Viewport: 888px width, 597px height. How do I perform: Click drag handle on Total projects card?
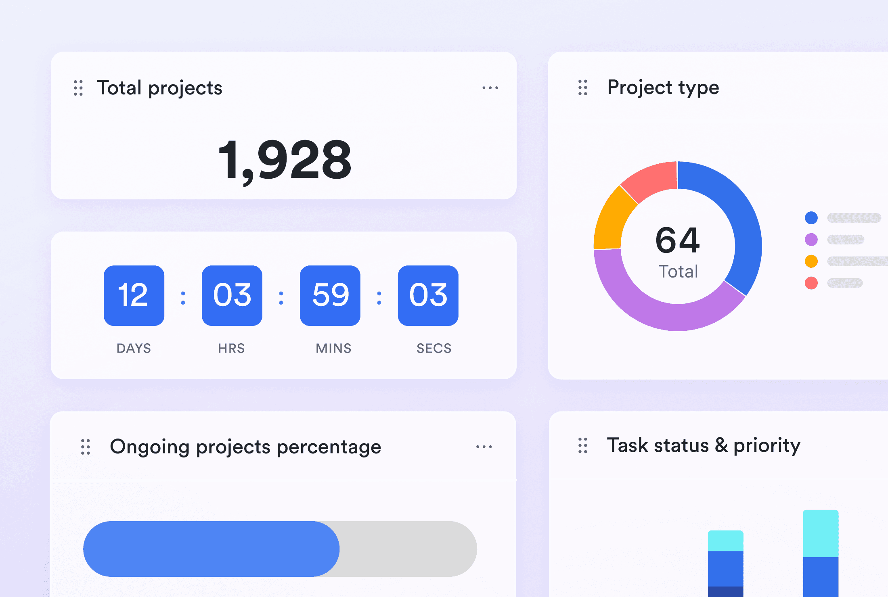78,88
